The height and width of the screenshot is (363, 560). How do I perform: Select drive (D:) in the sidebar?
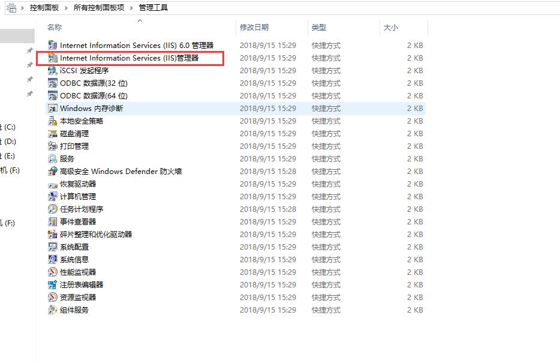click(x=8, y=142)
